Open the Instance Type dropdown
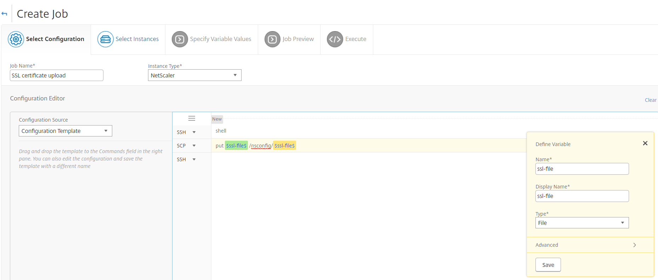The height and width of the screenshot is (280, 658). click(x=195, y=75)
